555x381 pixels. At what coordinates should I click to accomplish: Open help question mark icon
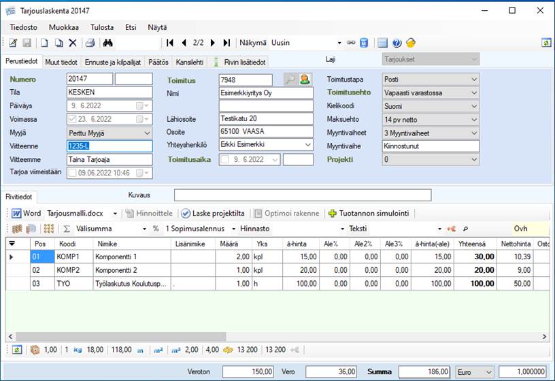(x=397, y=43)
